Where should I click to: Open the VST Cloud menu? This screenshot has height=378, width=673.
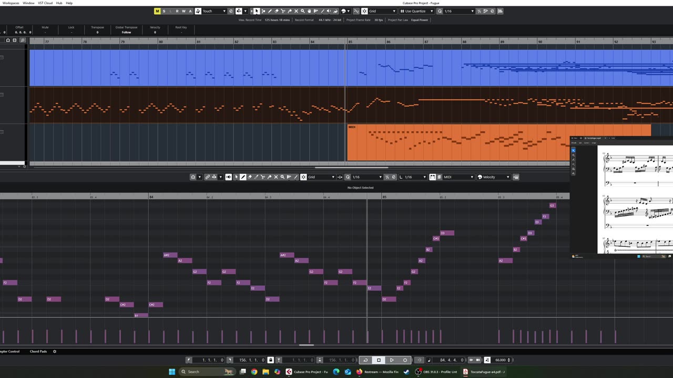point(45,3)
